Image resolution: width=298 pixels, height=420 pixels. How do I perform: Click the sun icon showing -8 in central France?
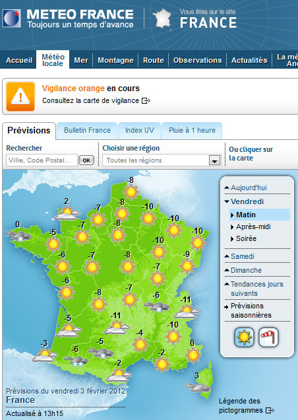tap(128, 267)
